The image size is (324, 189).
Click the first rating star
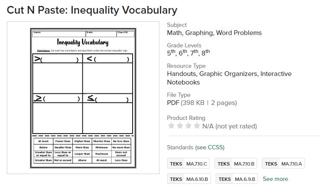pos(171,126)
